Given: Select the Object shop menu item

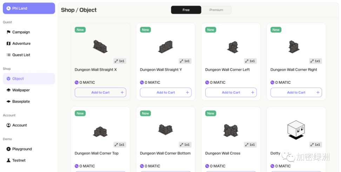Looking at the screenshot, I should [x=29, y=79].
